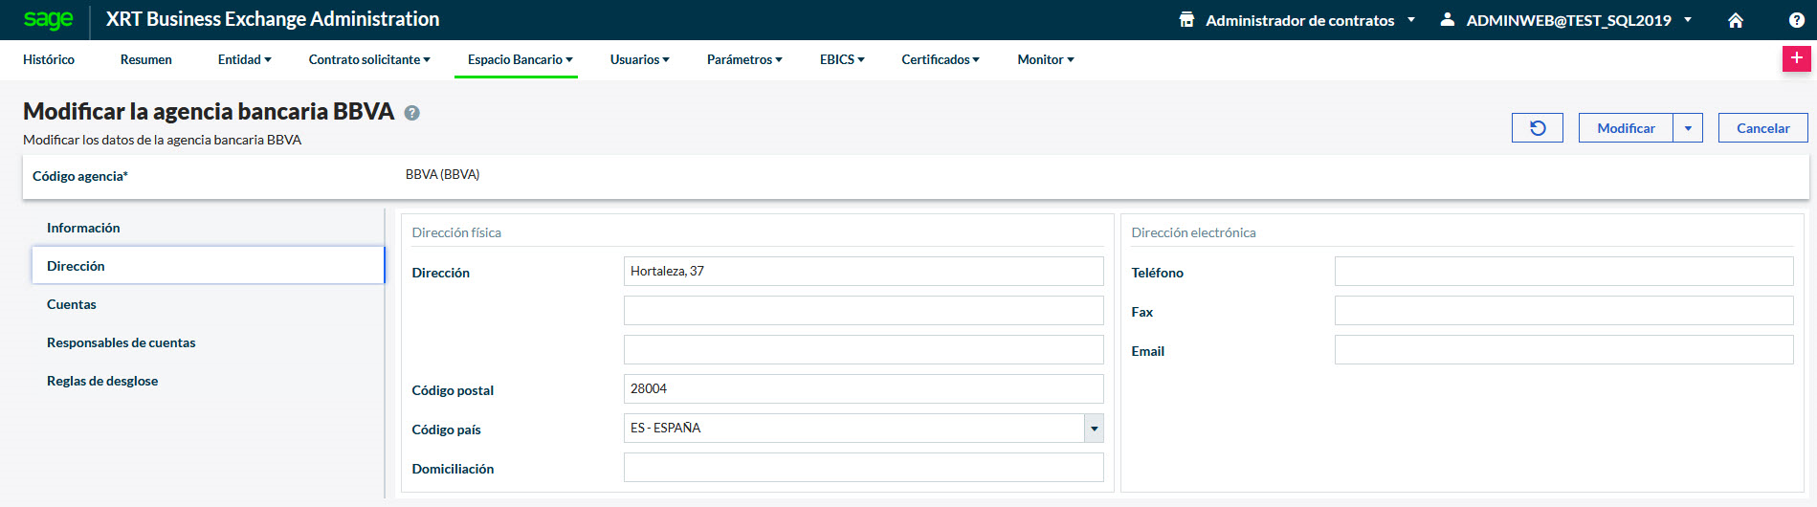The image size is (1817, 507).
Task: Go to home via house icon
Action: (1736, 20)
